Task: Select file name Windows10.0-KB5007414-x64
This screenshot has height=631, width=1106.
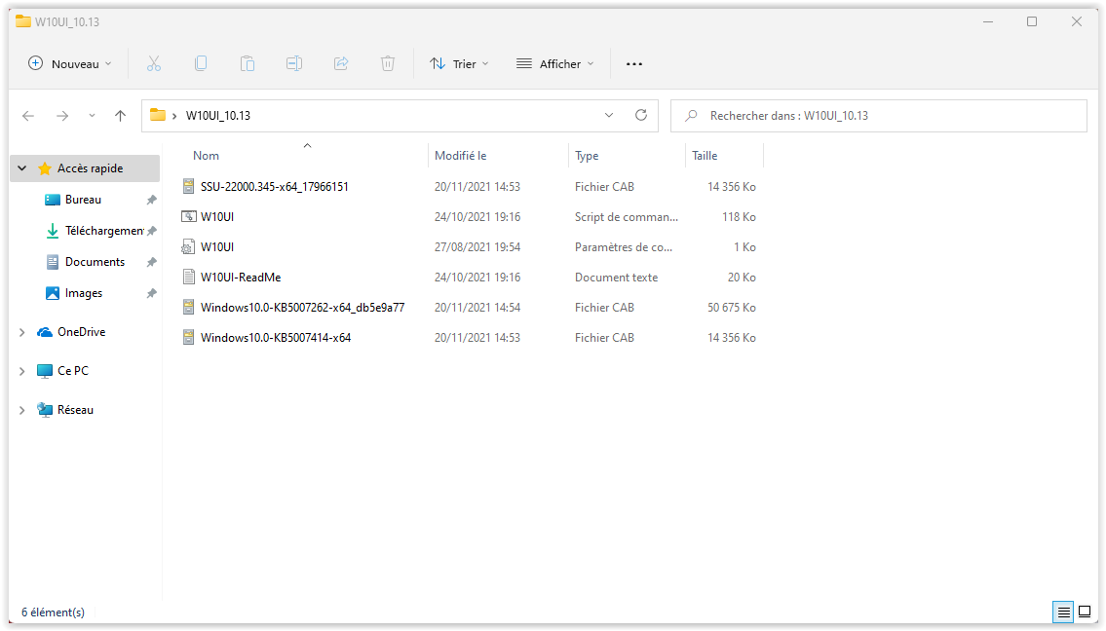Action: [x=276, y=339]
